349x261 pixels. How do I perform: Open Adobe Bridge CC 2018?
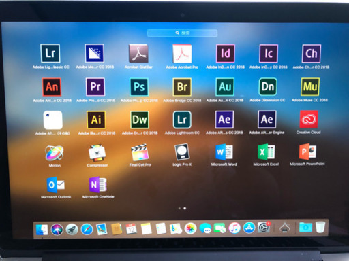pos(182,87)
